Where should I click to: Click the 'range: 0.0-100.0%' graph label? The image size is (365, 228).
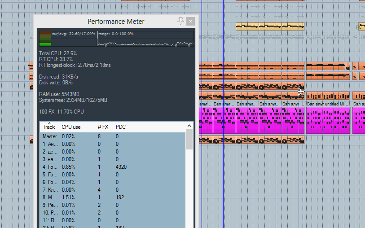pyautogui.click(x=116, y=34)
